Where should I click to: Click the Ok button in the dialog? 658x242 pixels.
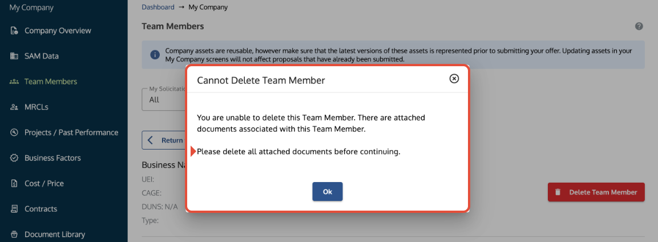coord(328,192)
